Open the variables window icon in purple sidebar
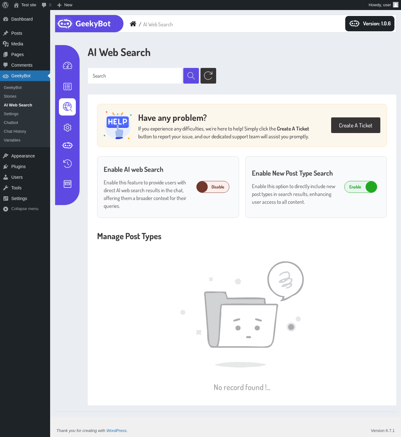401x437 pixels. [67, 184]
